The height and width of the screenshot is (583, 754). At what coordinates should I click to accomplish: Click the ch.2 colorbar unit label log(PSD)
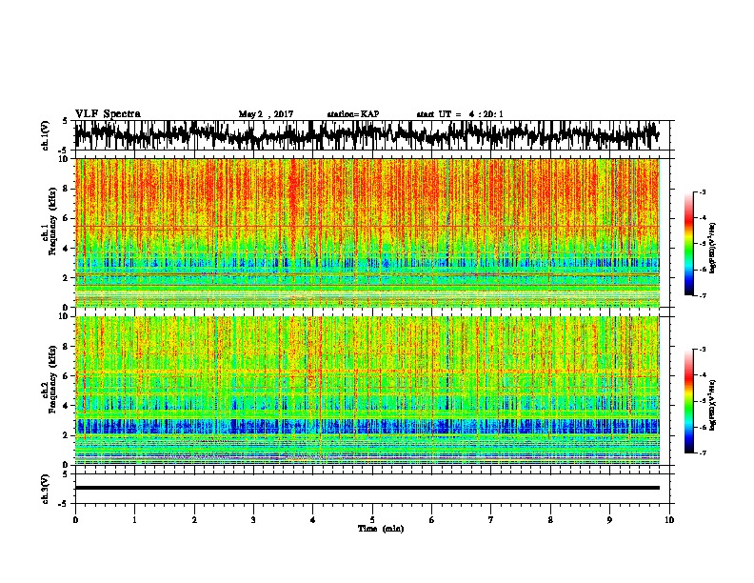713,405
